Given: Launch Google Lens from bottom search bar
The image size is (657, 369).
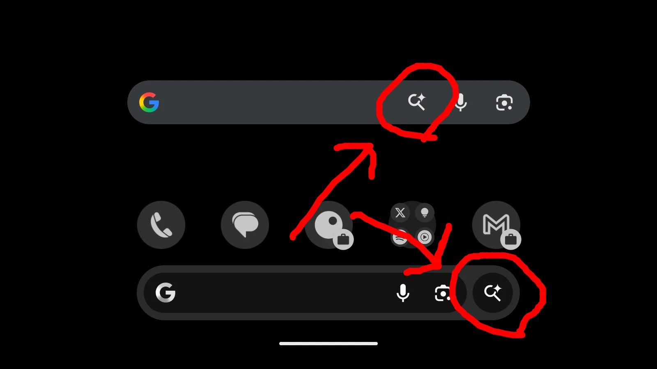Looking at the screenshot, I should (x=442, y=293).
